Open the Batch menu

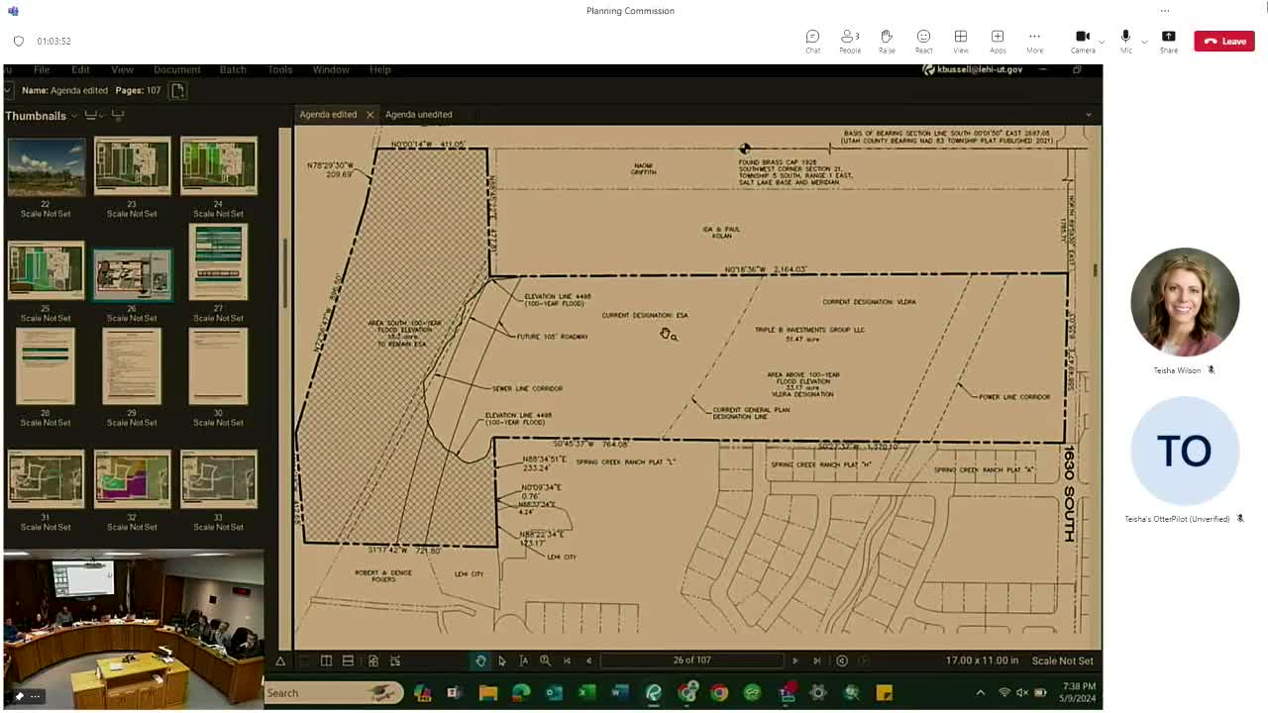pyautogui.click(x=232, y=69)
